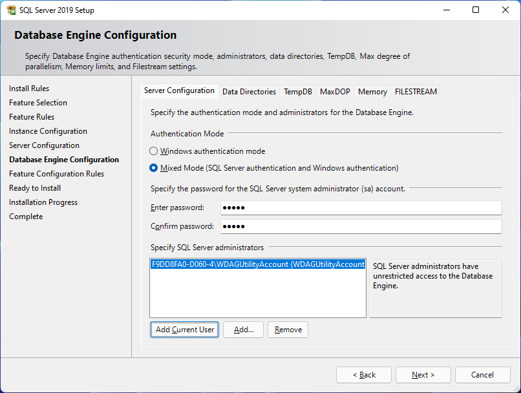Switch to the TempDB tab
Image resolution: width=521 pixels, height=393 pixels.
[x=298, y=92]
